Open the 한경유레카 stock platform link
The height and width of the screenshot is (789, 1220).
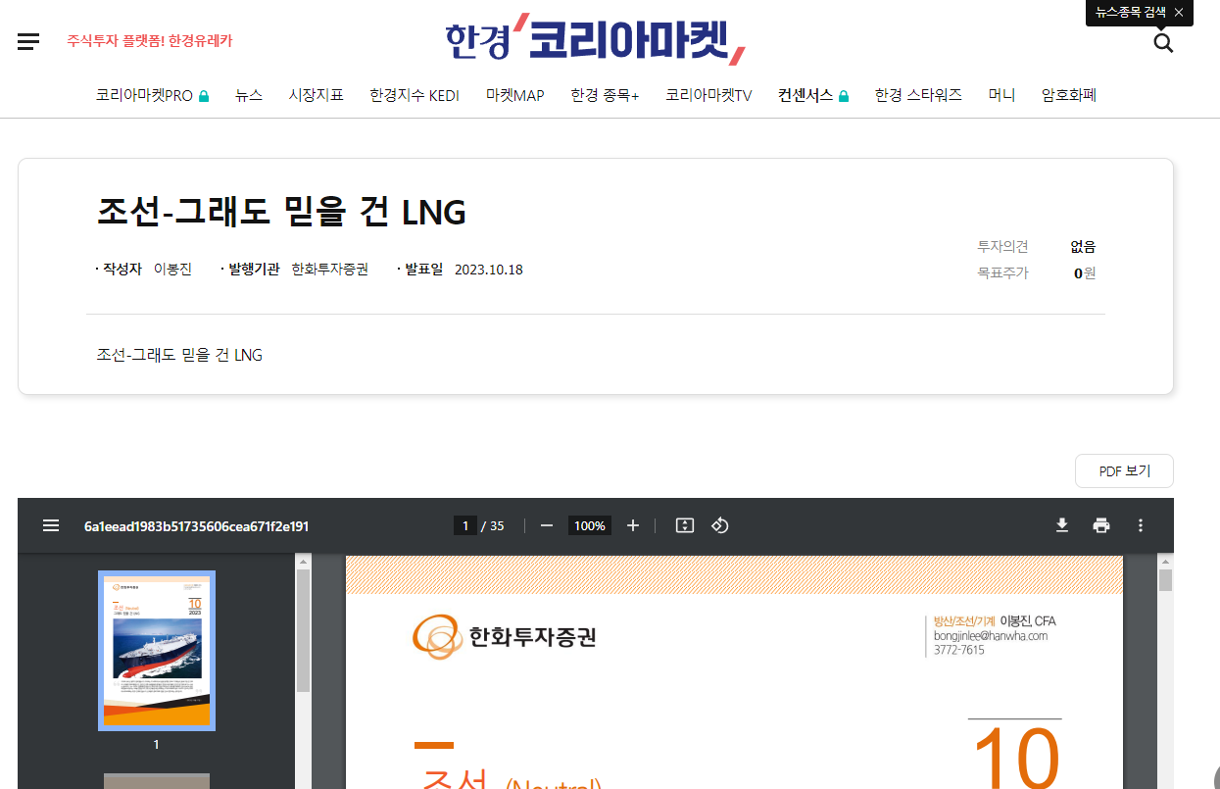tap(150, 41)
